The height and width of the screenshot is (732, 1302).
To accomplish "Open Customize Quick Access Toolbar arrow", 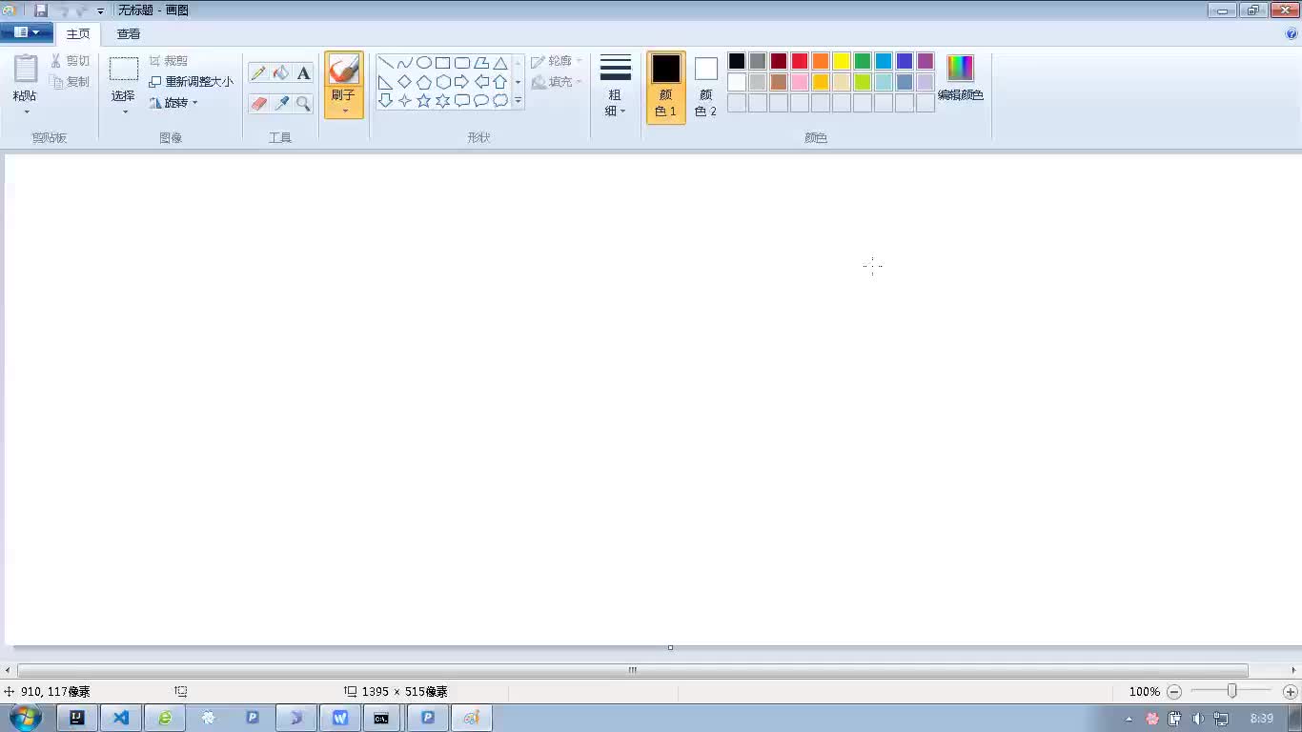I will click(100, 11).
